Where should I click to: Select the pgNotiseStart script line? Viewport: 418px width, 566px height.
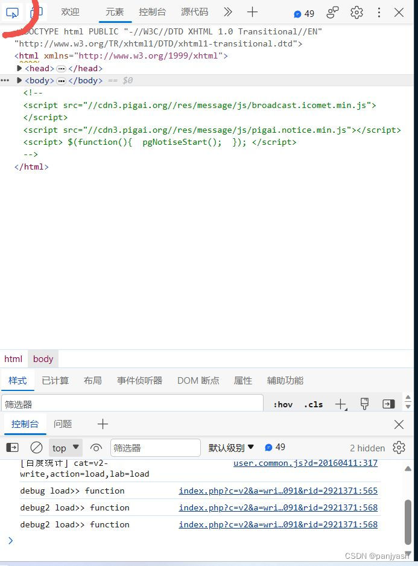coord(160,142)
